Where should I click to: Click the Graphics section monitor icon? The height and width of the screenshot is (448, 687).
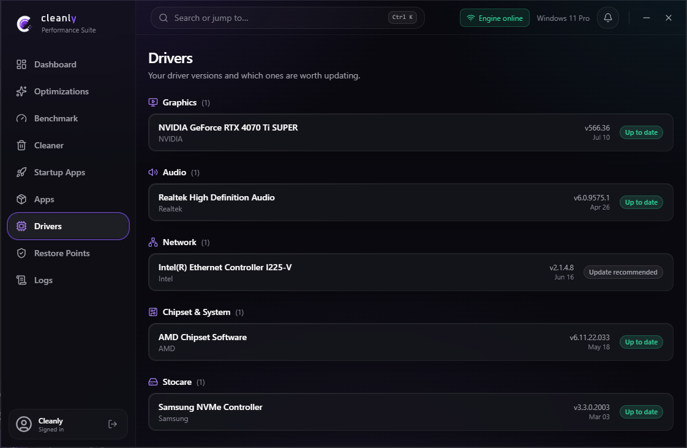[x=153, y=102]
